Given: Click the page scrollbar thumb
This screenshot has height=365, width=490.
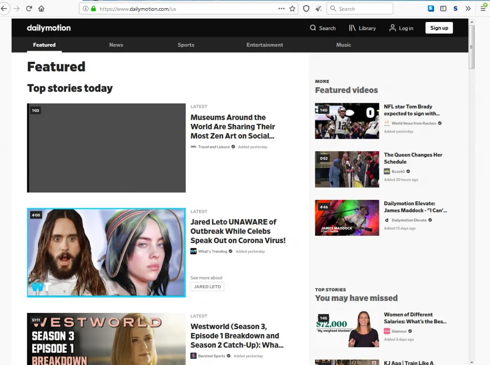Looking at the screenshot, I should pyautogui.click(x=471, y=47).
